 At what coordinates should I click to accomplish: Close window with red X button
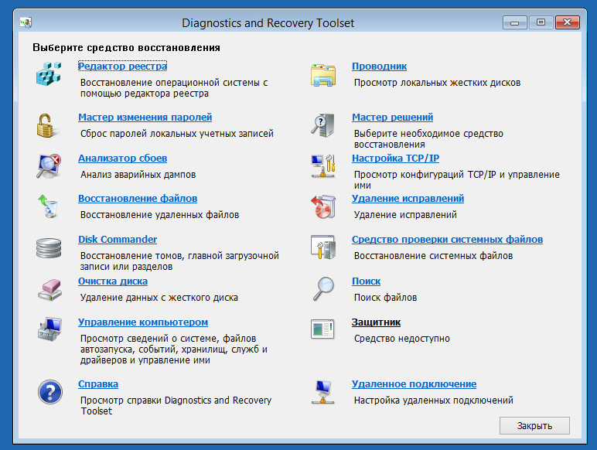[x=568, y=22]
